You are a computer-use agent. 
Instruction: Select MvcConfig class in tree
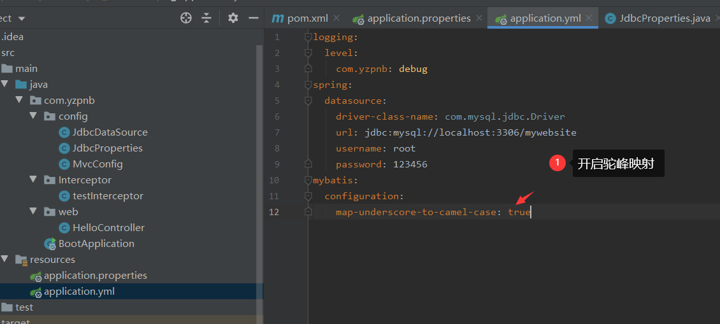click(98, 164)
